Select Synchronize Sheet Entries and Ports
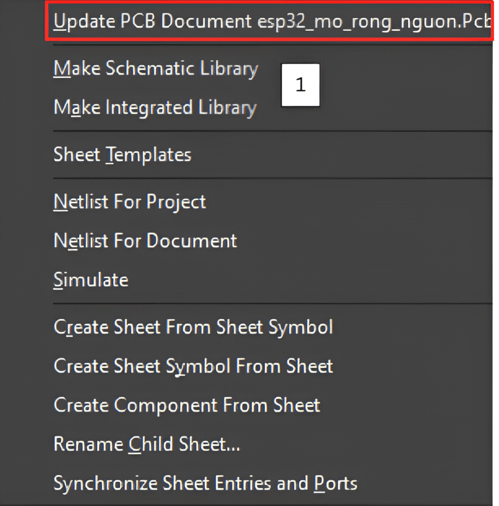The width and height of the screenshot is (499, 506). [x=205, y=483]
